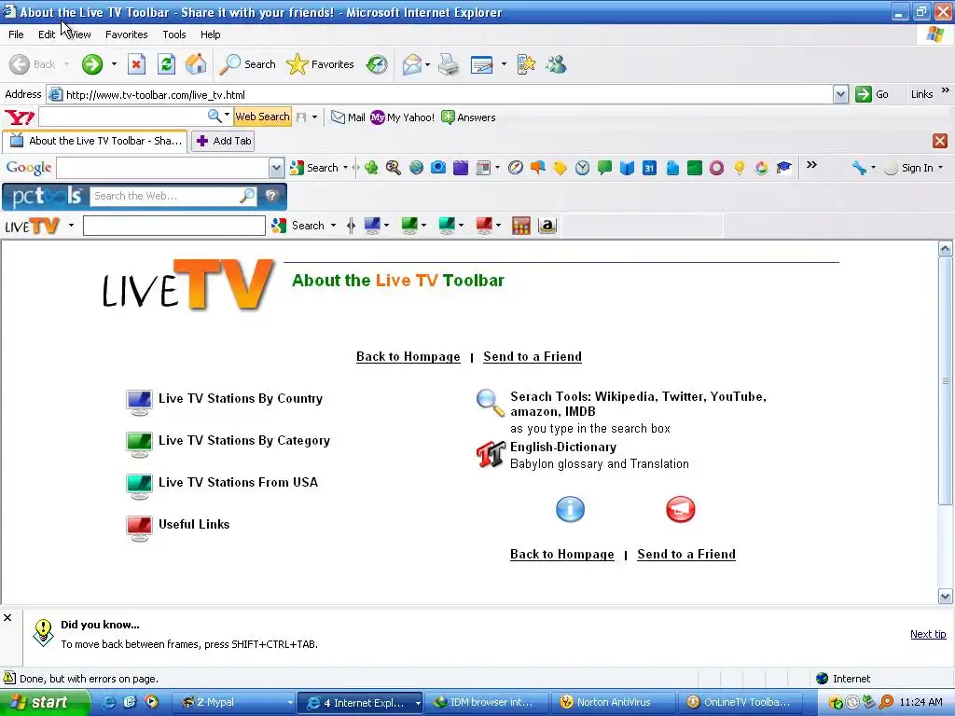Click the LiveTV toolbar search field
The image size is (955, 716).
pos(174,226)
